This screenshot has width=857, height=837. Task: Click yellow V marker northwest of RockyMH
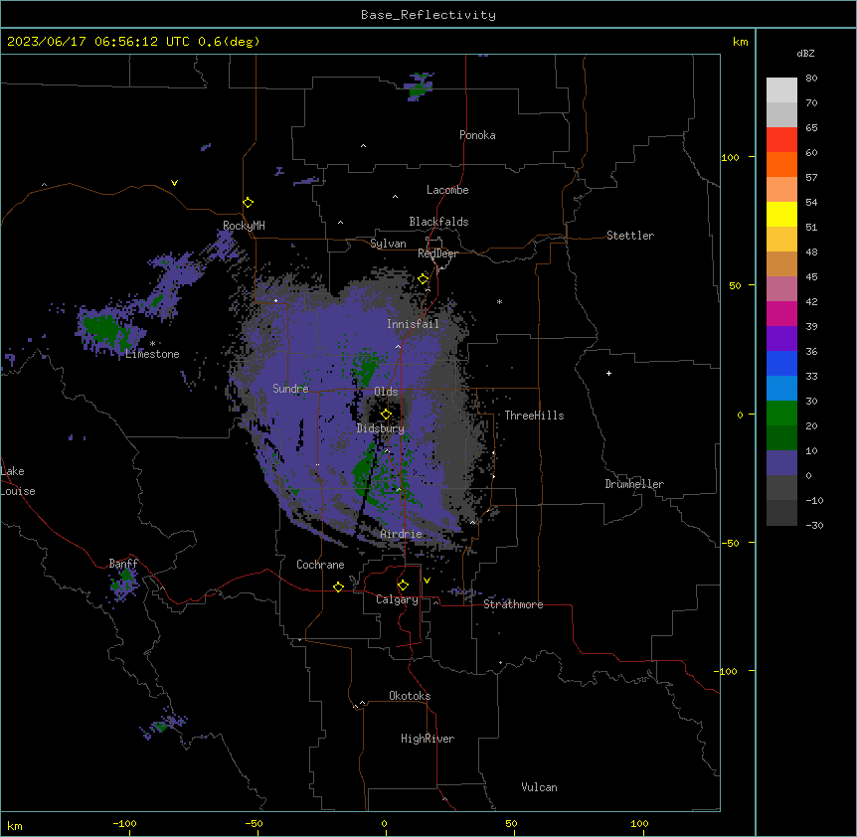(x=174, y=183)
